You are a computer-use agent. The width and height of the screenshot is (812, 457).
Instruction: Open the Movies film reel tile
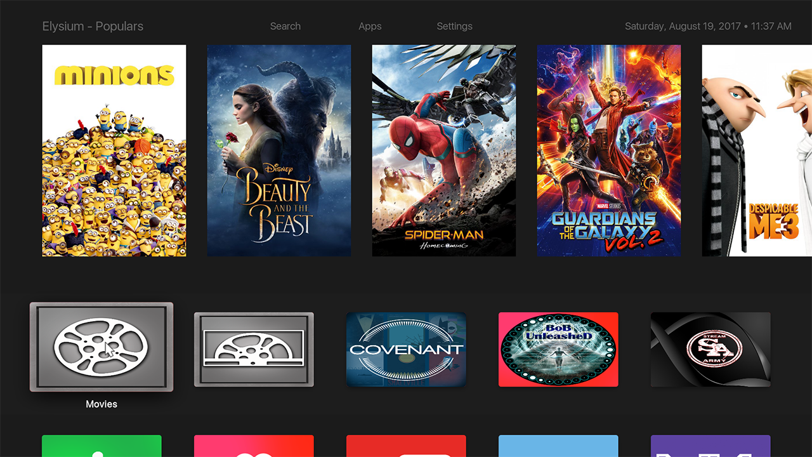point(101,347)
